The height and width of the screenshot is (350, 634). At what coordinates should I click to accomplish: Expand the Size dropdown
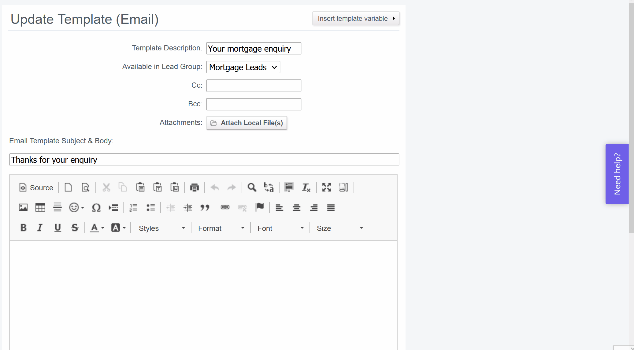(340, 228)
